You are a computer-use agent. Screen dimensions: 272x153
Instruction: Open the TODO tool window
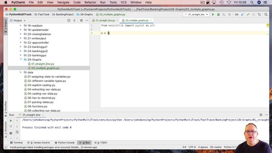pos(101,143)
